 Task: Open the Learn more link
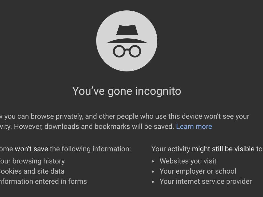point(194,127)
